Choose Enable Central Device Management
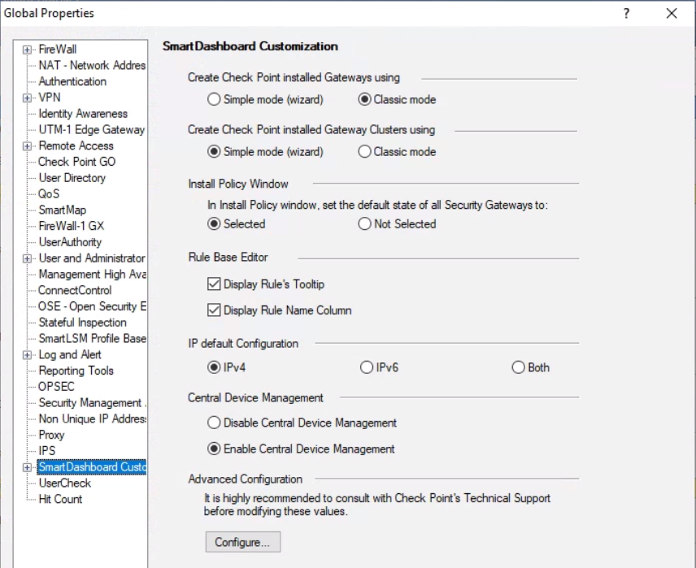Screen dimensions: 696x568 (x=214, y=449)
